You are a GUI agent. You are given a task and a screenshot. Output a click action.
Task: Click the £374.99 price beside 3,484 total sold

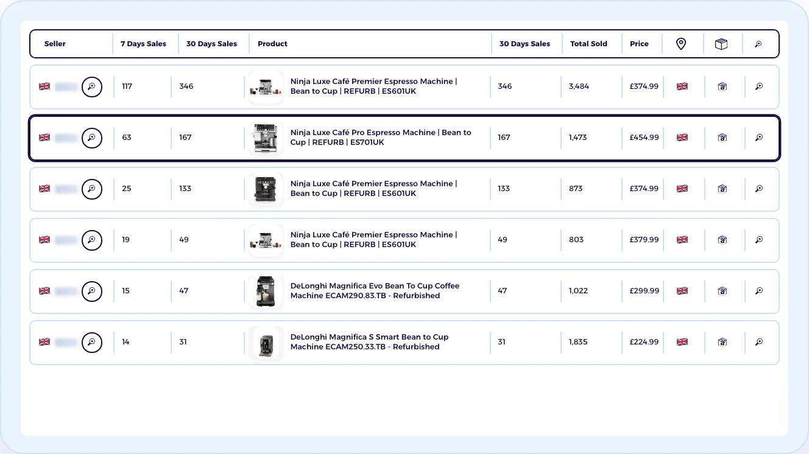(644, 86)
